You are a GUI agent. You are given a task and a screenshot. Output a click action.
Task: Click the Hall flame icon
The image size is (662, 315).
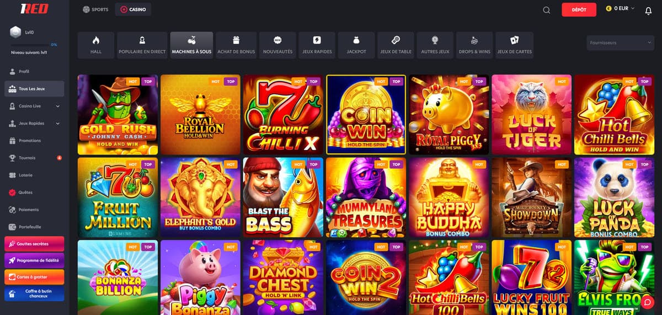96,40
